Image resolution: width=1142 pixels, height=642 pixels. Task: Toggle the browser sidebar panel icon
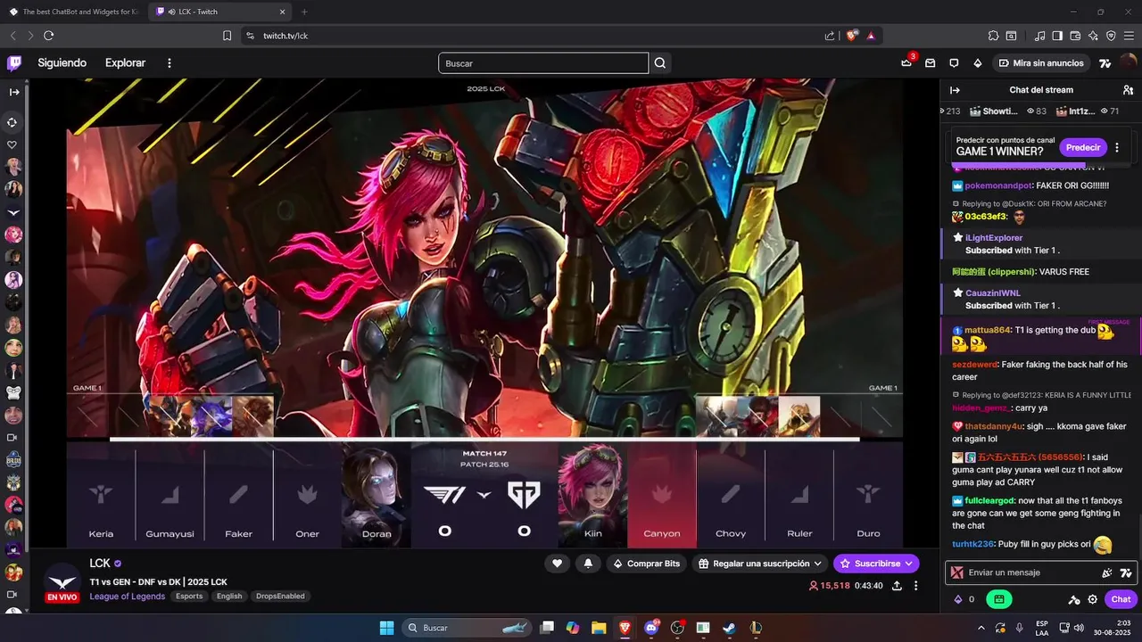(x=1057, y=36)
